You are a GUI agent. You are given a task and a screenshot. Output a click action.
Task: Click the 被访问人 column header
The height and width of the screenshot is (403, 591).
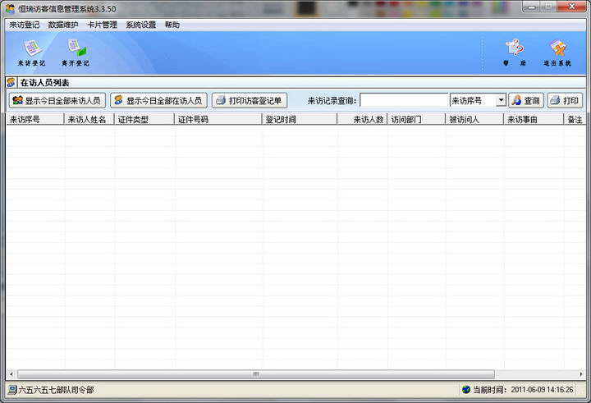[x=474, y=120]
